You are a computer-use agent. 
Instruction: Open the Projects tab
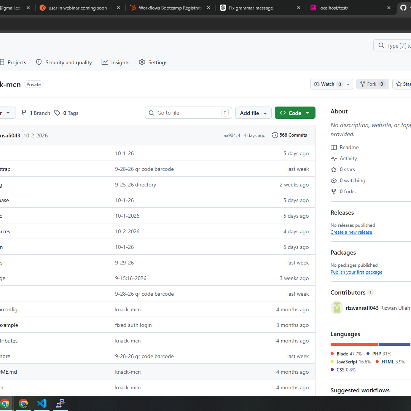[13, 62]
